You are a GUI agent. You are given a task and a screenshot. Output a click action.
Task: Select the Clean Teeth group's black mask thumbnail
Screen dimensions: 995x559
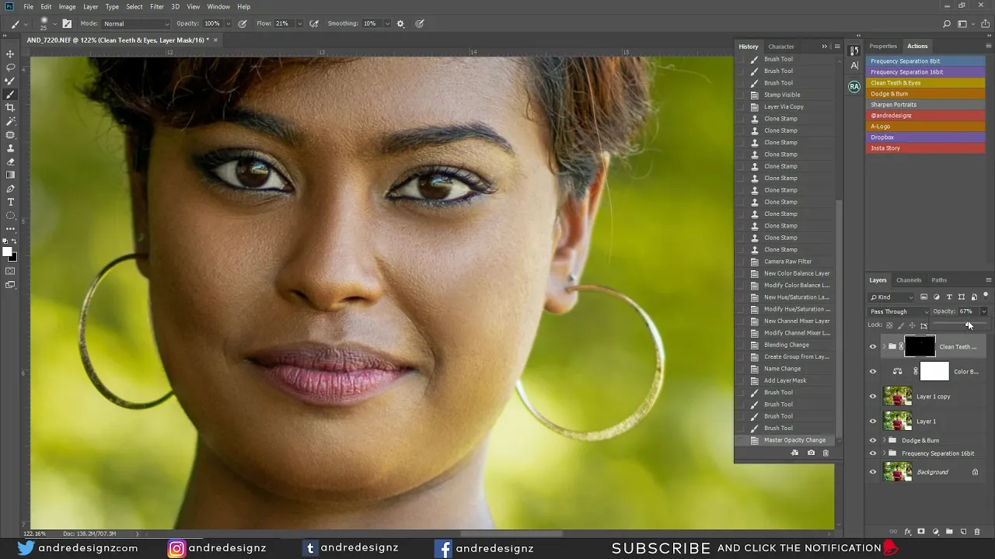pos(920,346)
